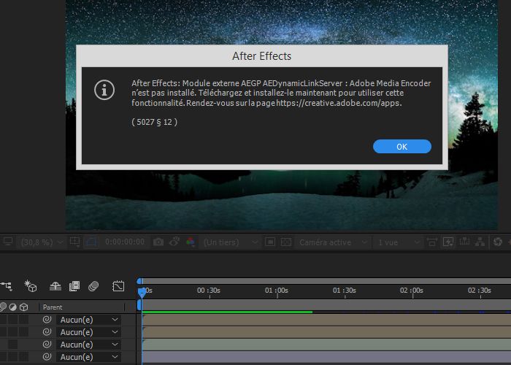
Task: Toggle hide shy layers in timeline
Action: pyautogui.click(x=55, y=286)
